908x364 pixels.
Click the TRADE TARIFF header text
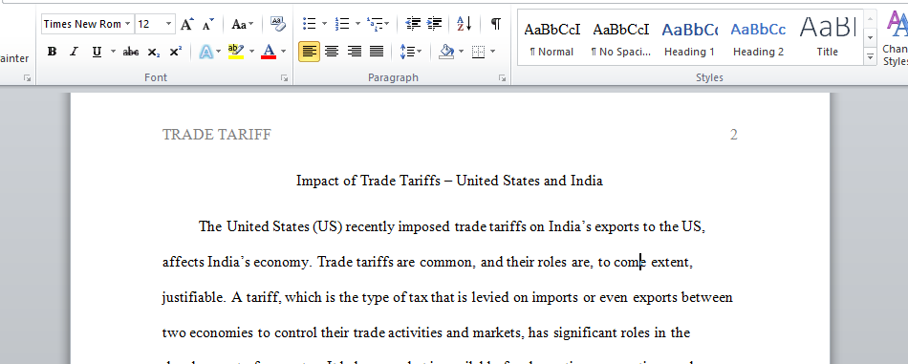point(217,135)
